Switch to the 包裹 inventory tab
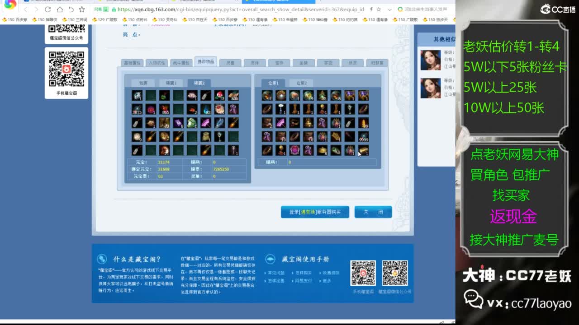579x325 pixels. tap(143, 83)
